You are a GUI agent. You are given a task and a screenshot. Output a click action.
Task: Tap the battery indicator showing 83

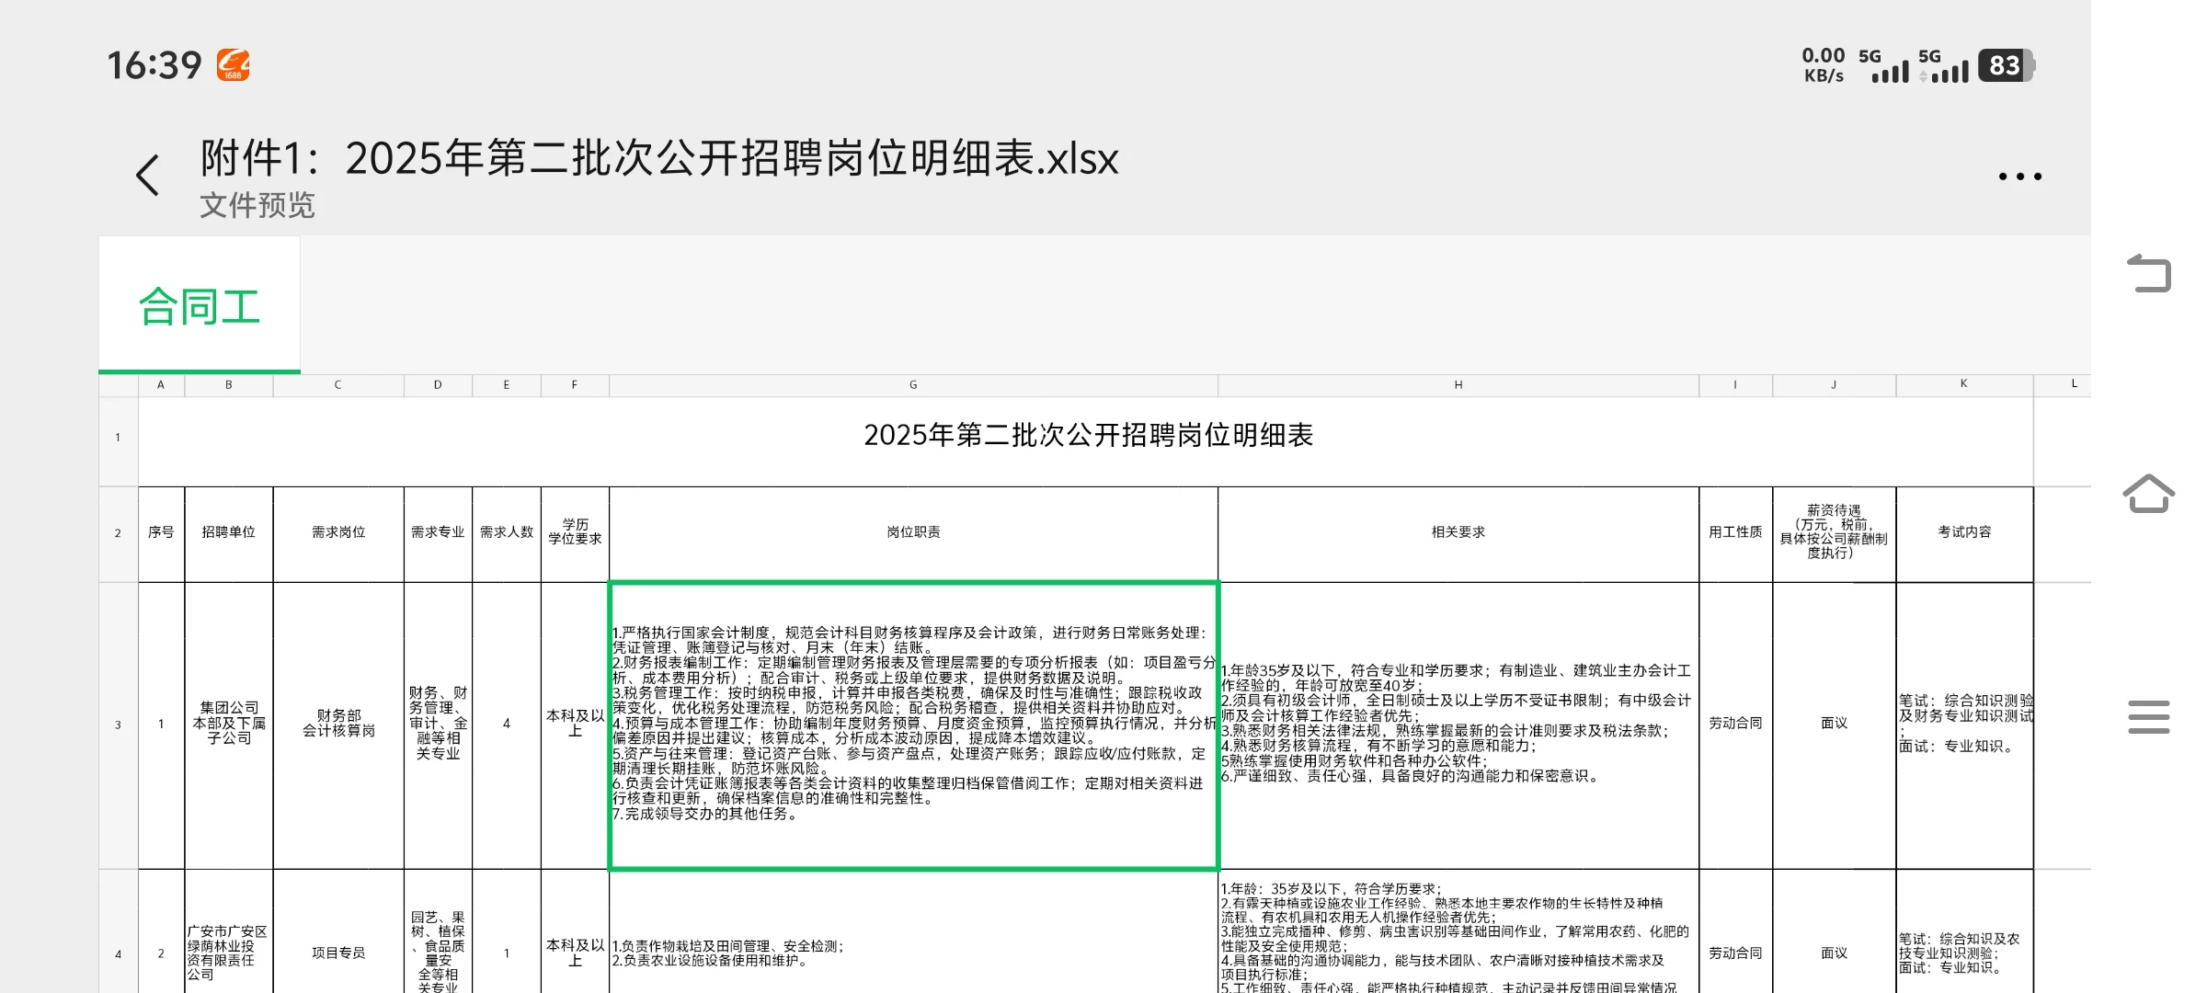pyautogui.click(x=2007, y=66)
